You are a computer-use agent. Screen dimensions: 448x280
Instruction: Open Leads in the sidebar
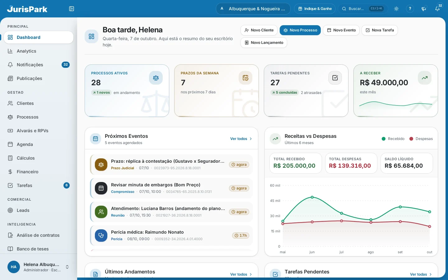pos(39,210)
